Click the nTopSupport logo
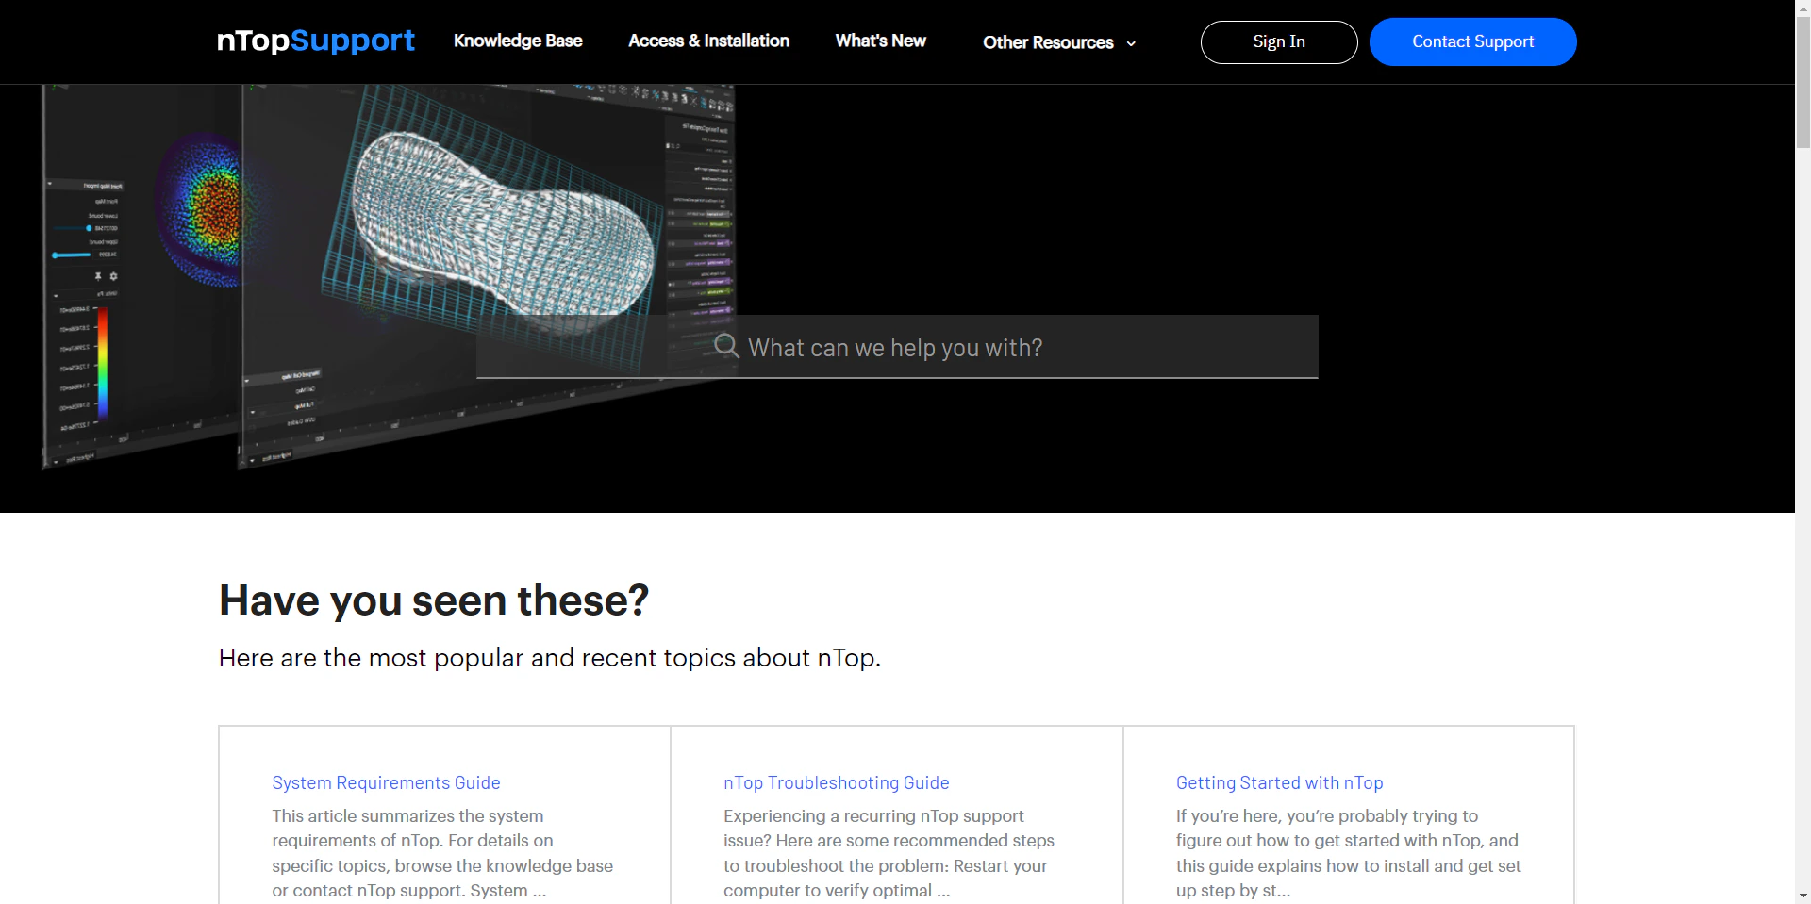 click(315, 41)
